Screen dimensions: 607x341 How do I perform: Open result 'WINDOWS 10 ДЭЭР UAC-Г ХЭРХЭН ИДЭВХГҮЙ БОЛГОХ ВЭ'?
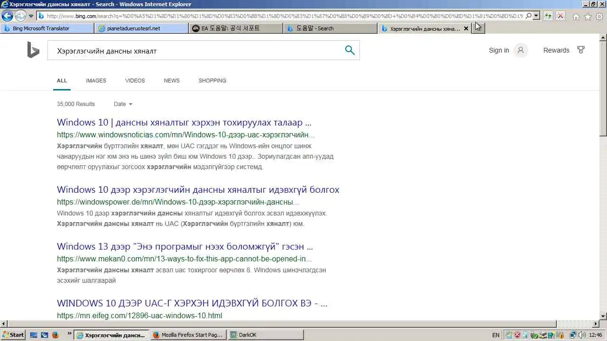pos(192,303)
